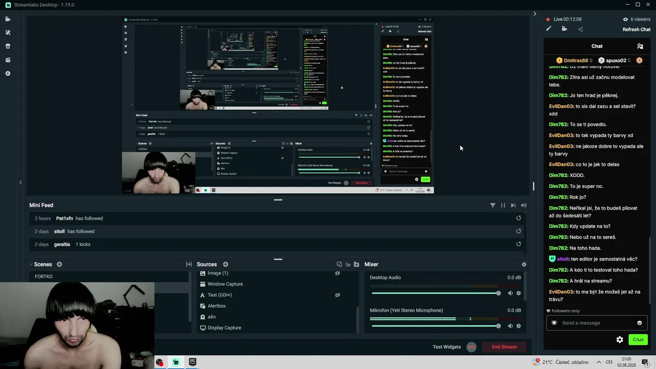Show hidden system tray icons chevron
This screenshot has width=656, height=369.
tap(599, 362)
